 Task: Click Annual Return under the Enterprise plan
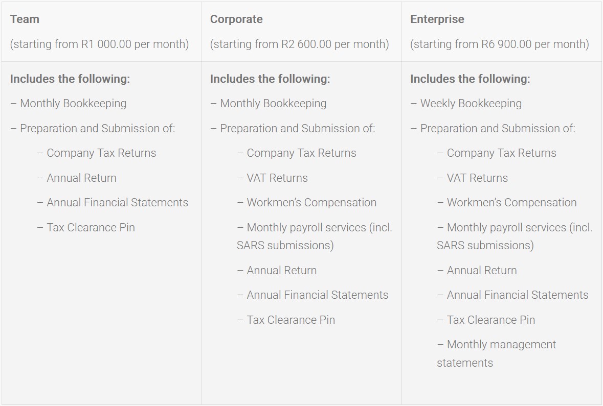pyautogui.click(x=481, y=271)
